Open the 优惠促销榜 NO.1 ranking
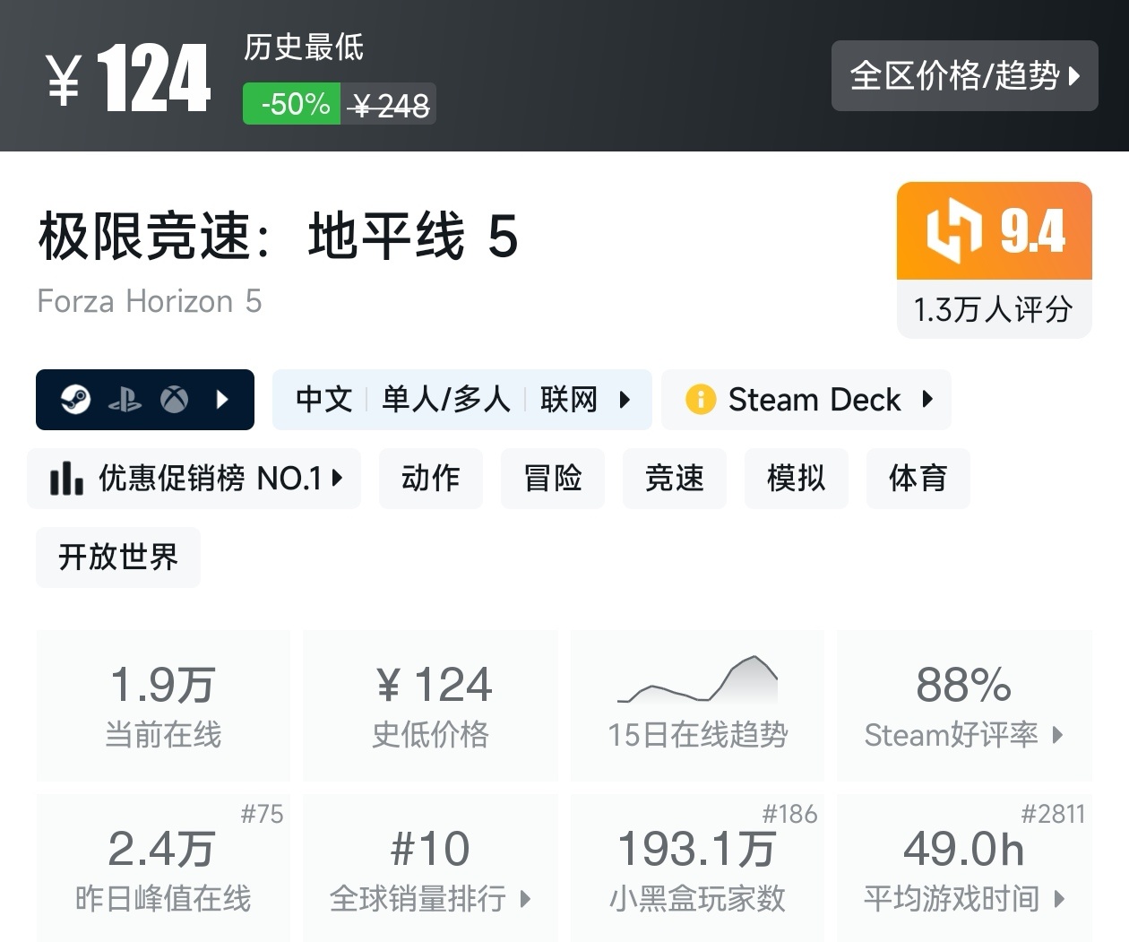This screenshot has height=942, width=1129. (194, 479)
